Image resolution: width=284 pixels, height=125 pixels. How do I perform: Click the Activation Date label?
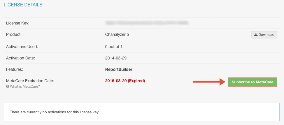pyautogui.click(x=20, y=58)
